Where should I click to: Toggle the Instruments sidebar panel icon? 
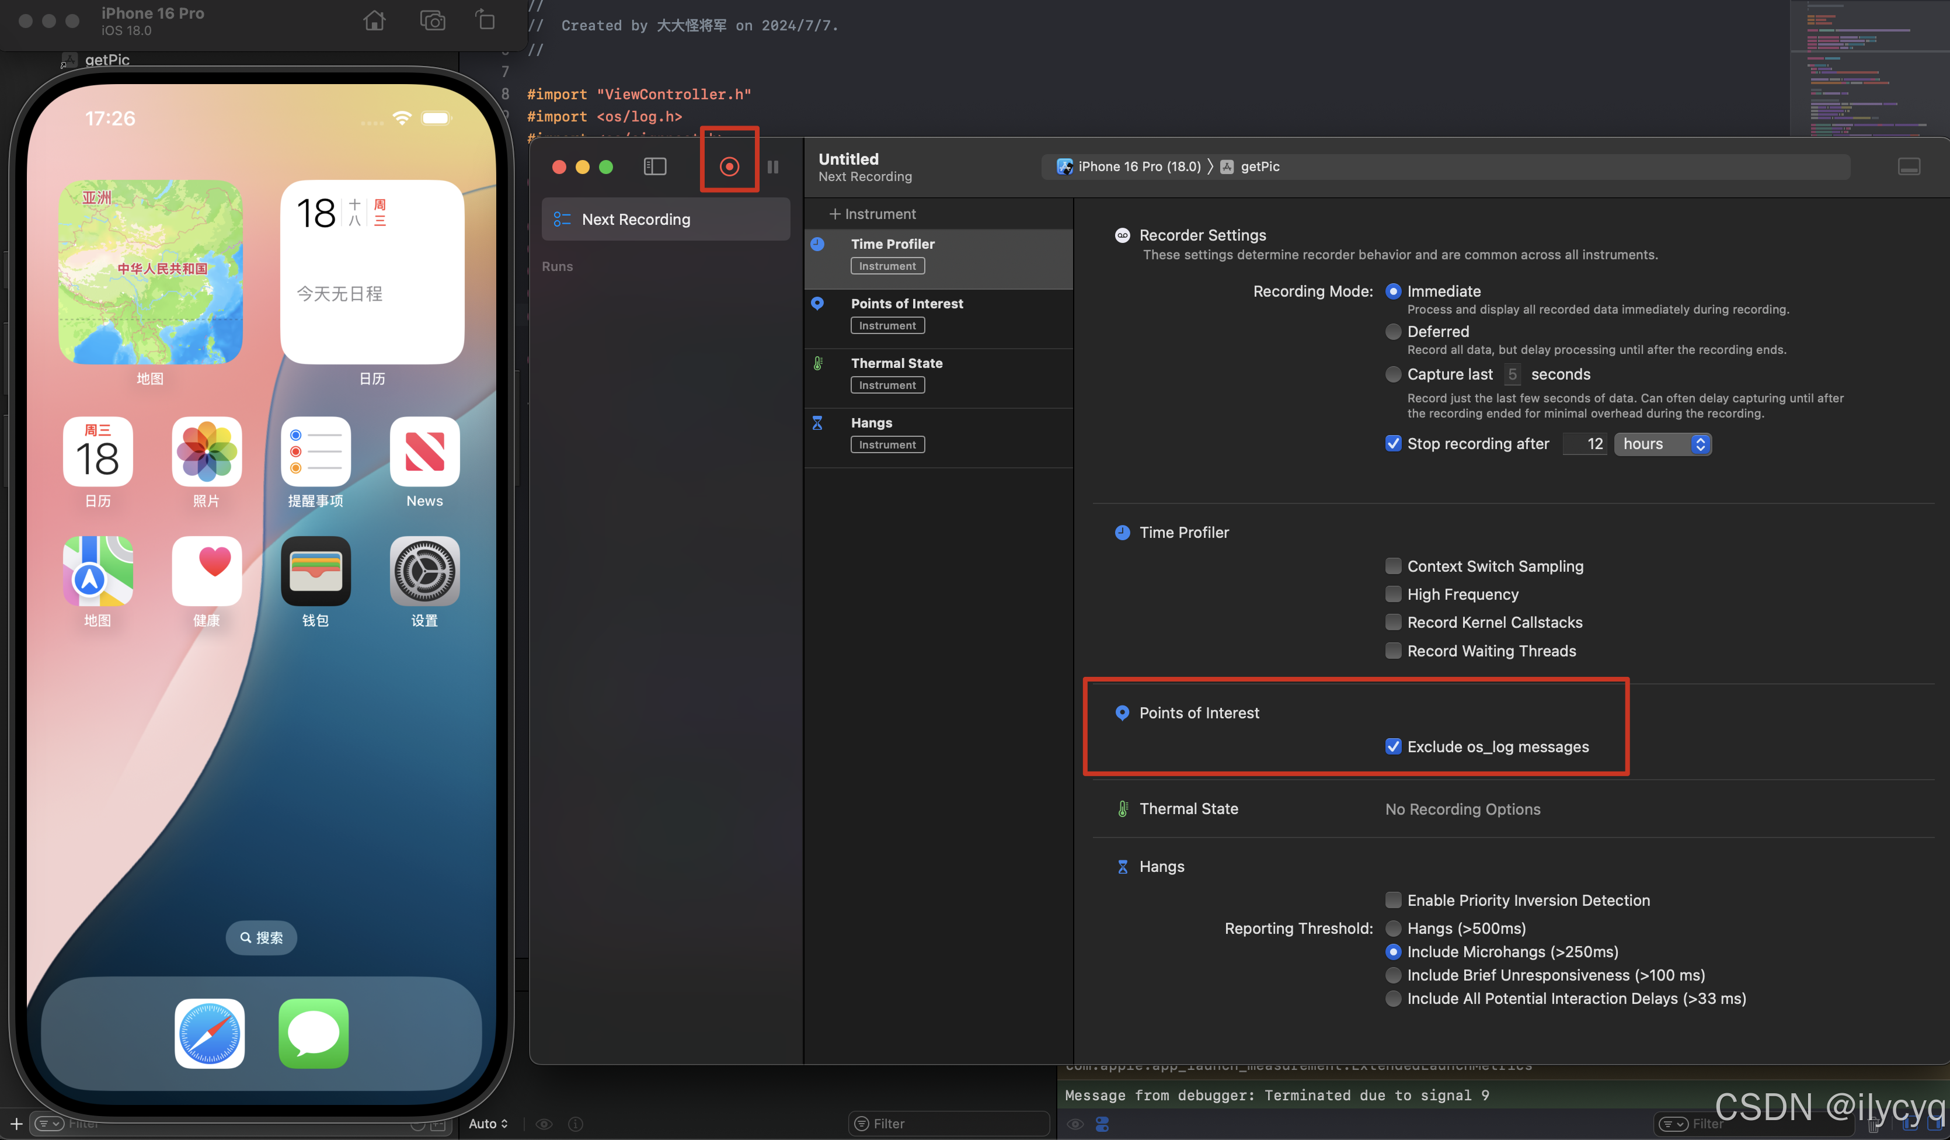[654, 166]
